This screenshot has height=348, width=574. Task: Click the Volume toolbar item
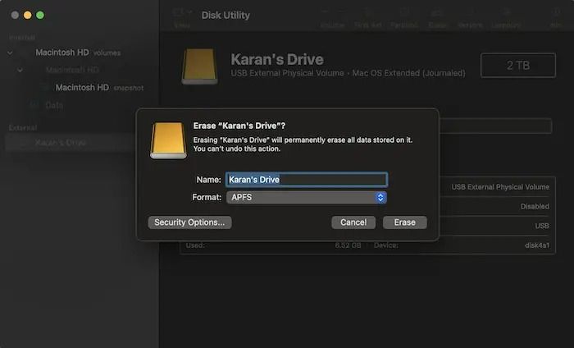click(x=332, y=18)
